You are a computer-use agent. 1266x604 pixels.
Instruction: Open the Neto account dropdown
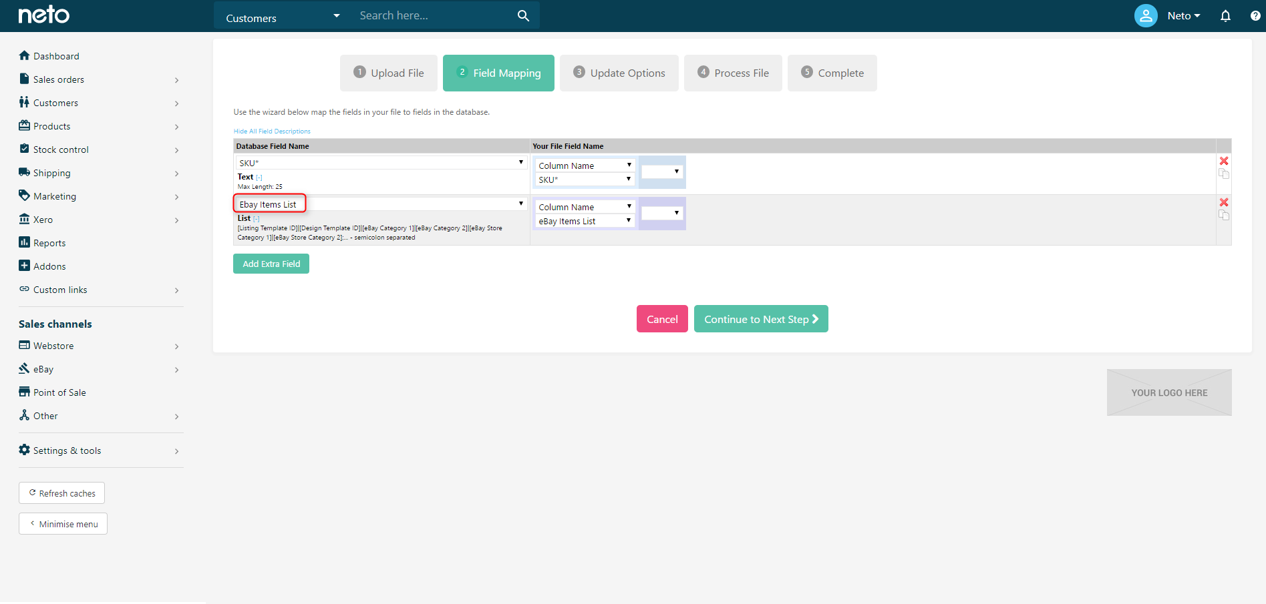click(x=1184, y=15)
